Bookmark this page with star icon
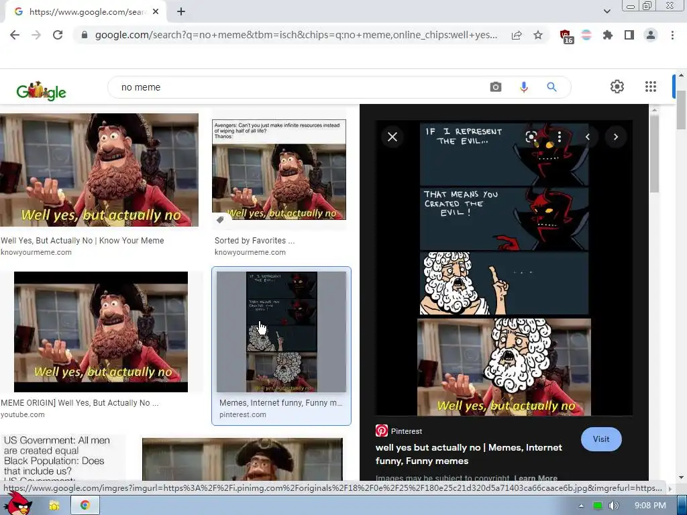This screenshot has height=515, width=687. (x=538, y=35)
